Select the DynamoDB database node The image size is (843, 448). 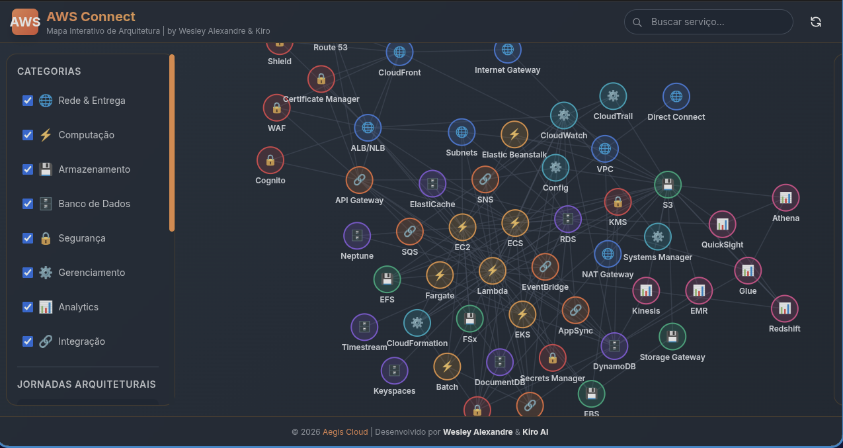coord(614,345)
